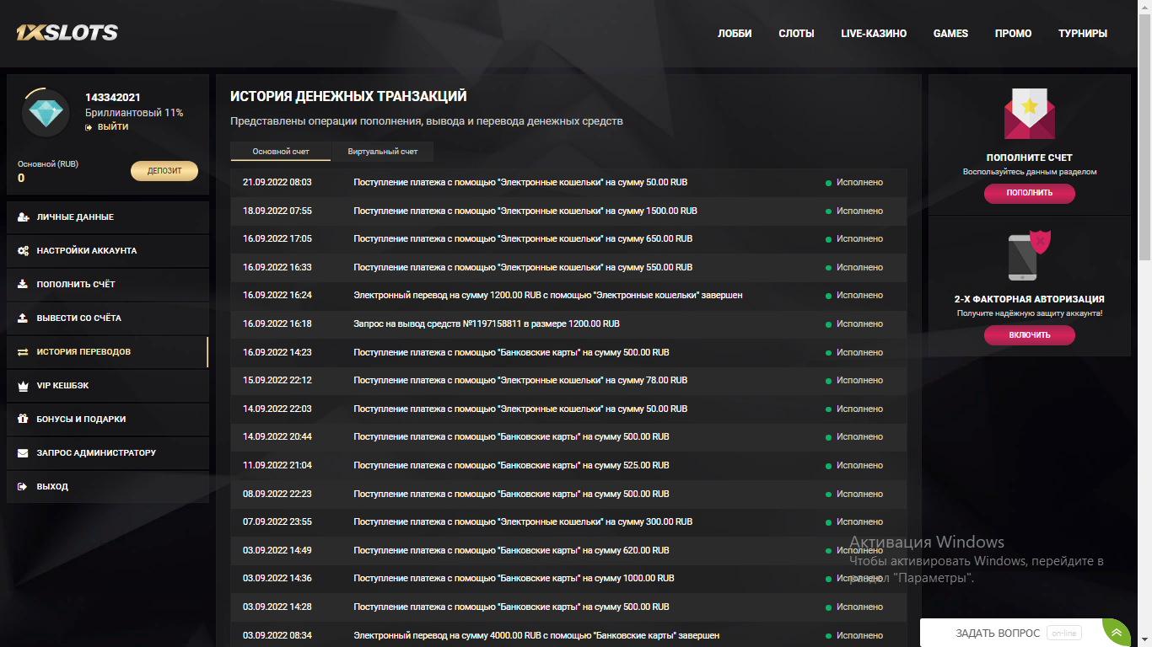
Task: Click the Выйти link under account ID
Action: pyautogui.click(x=112, y=127)
